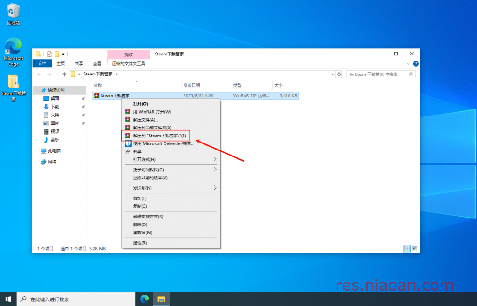Switch to the 主页 ribbon tab
Image resolution: width=477 pixels, height=306 pixels.
pyautogui.click(x=61, y=63)
